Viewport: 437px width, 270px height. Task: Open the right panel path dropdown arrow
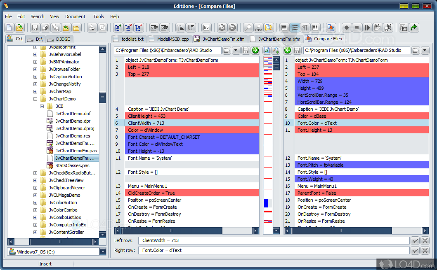point(425,50)
